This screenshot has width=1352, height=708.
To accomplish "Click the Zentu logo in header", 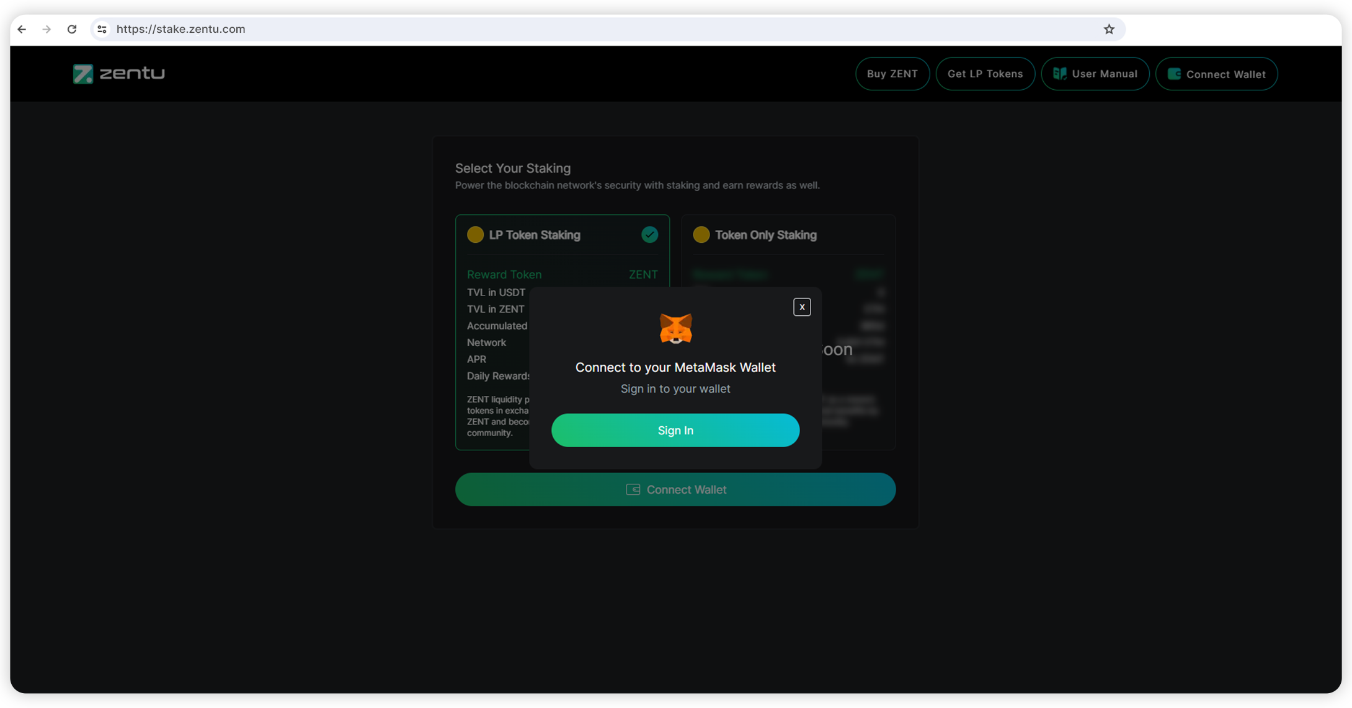I will point(119,74).
